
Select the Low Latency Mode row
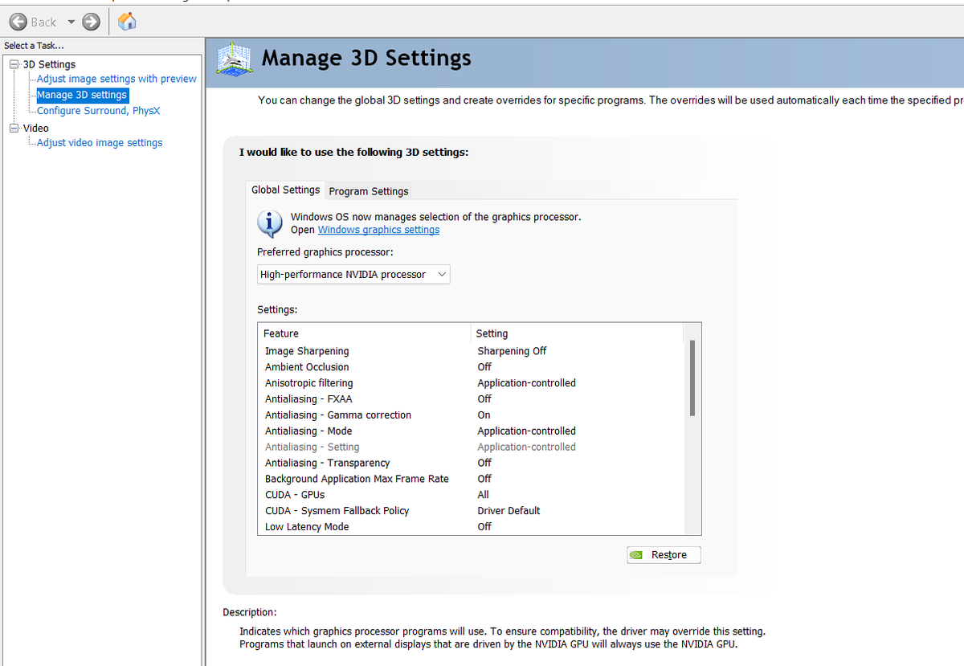471,528
